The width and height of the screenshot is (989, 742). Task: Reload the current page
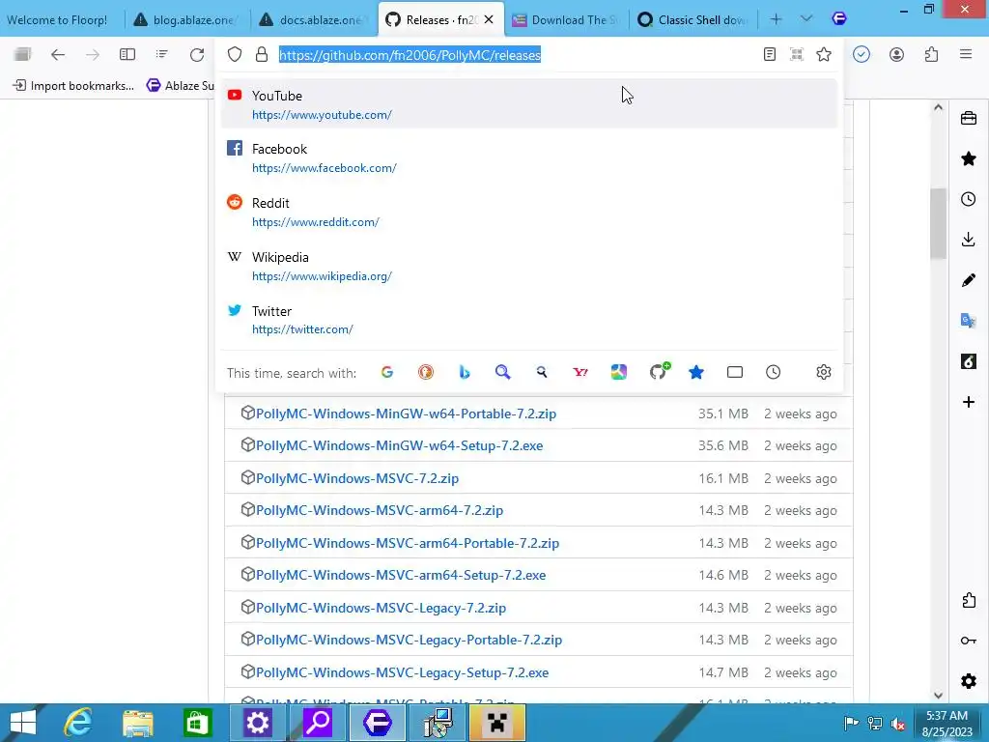pos(197,55)
